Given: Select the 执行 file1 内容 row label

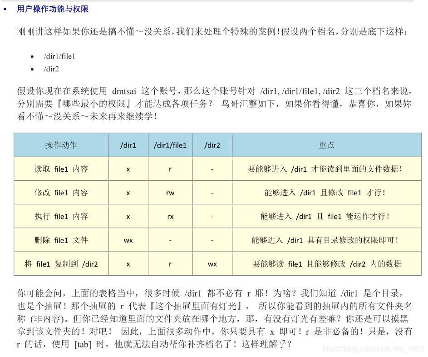Looking at the screenshot, I should [61, 216].
